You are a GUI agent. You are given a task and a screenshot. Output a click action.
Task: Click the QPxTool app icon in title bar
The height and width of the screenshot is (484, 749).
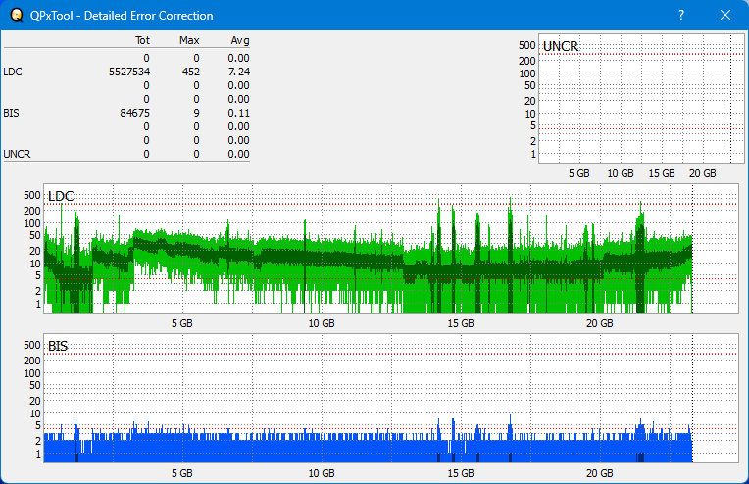pyautogui.click(x=17, y=16)
